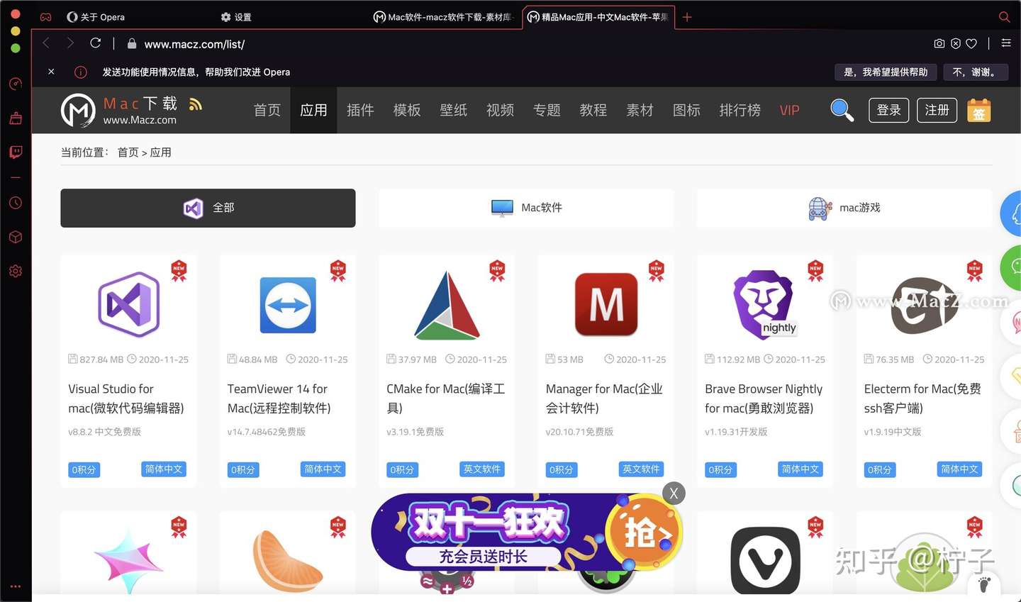Open the Vivaldi browser app thumbnail
The height and width of the screenshot is (602, 1021).
click(x=765, y=560)
